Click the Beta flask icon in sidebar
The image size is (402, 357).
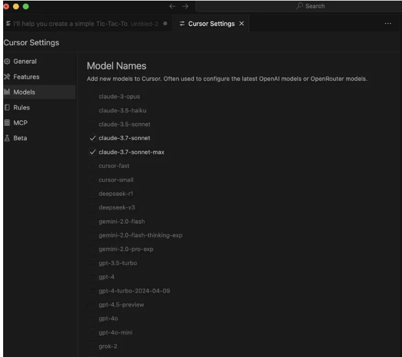coord(8,138)
